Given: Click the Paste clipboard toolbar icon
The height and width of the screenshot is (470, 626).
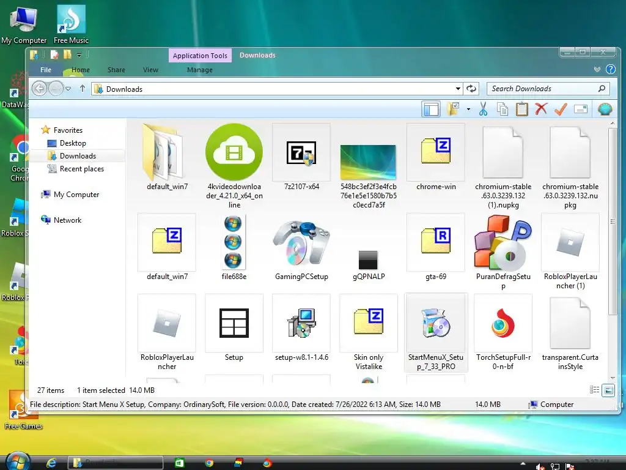Looking at the screenshot, I should [x=522, y=109].
